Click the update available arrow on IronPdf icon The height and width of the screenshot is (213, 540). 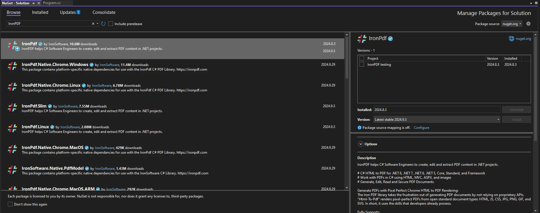(x=17, y=49)
